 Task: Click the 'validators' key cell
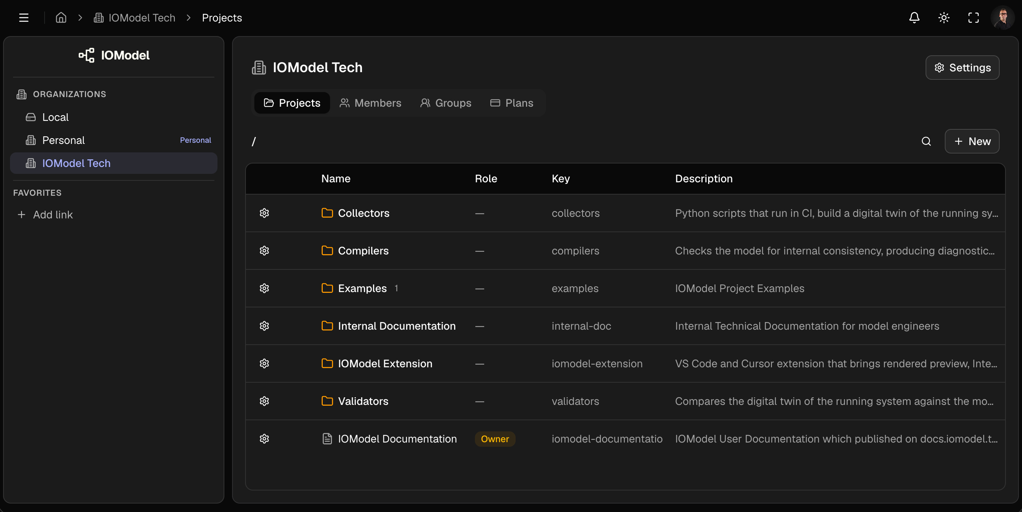[x=575, y=401]
